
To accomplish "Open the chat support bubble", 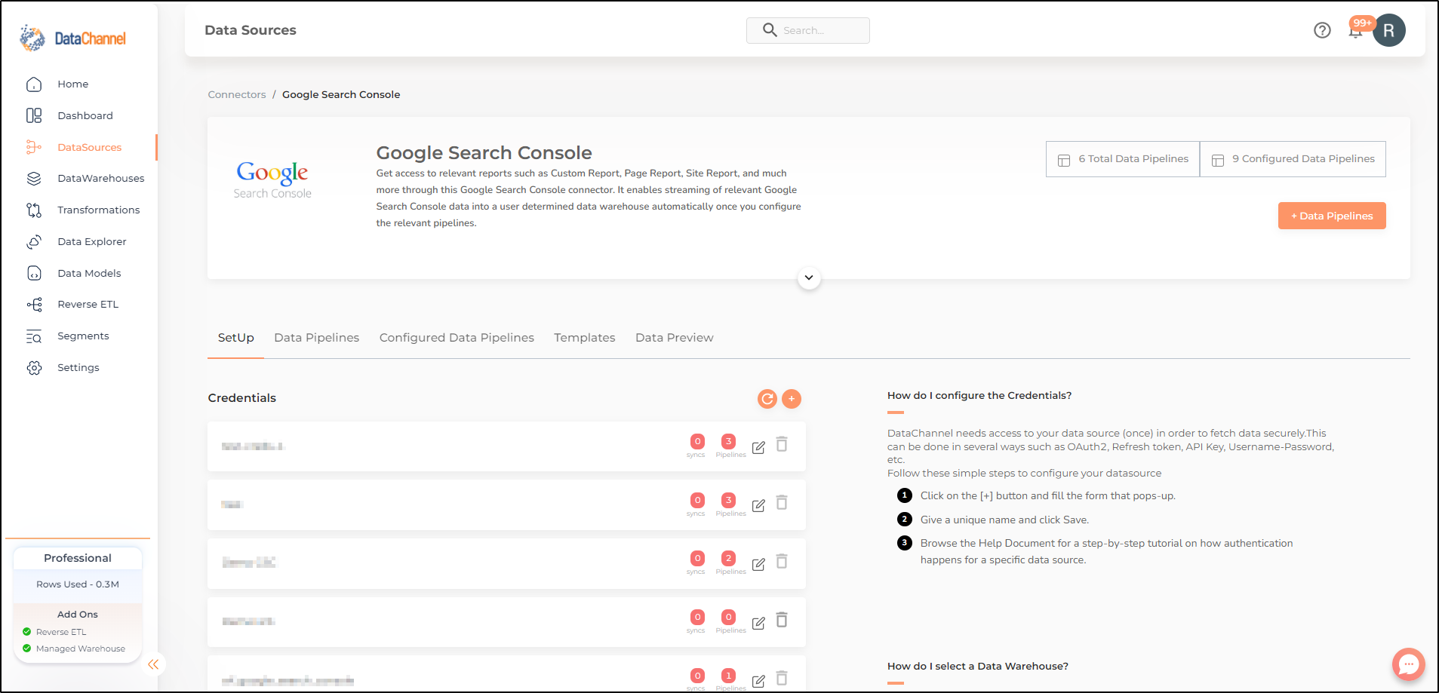I will tap(1408, 664).
